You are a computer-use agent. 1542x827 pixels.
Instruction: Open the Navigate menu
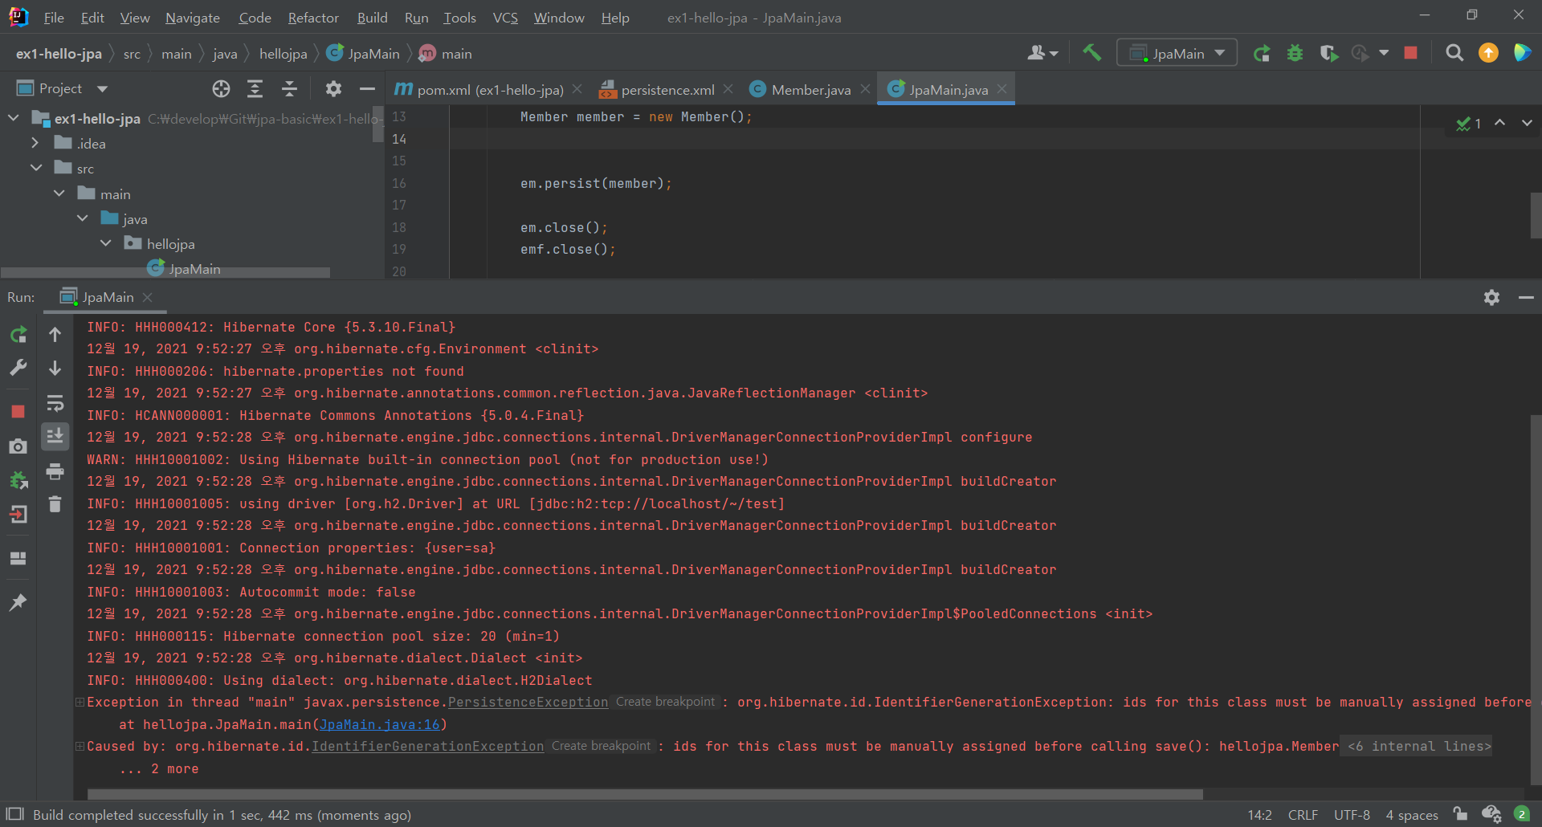tap(193, 18)
